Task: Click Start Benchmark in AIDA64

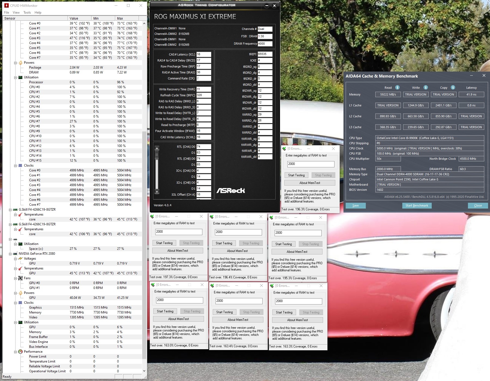Action: [x=417, y=205]
